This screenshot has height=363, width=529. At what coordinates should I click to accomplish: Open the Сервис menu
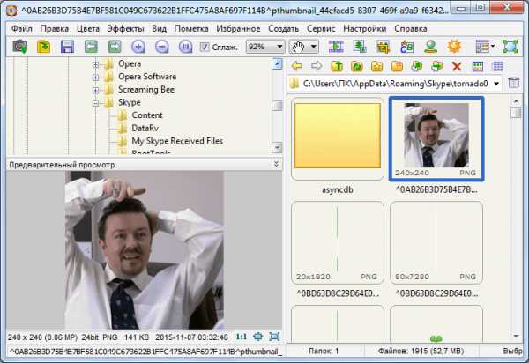pos(321,29)
